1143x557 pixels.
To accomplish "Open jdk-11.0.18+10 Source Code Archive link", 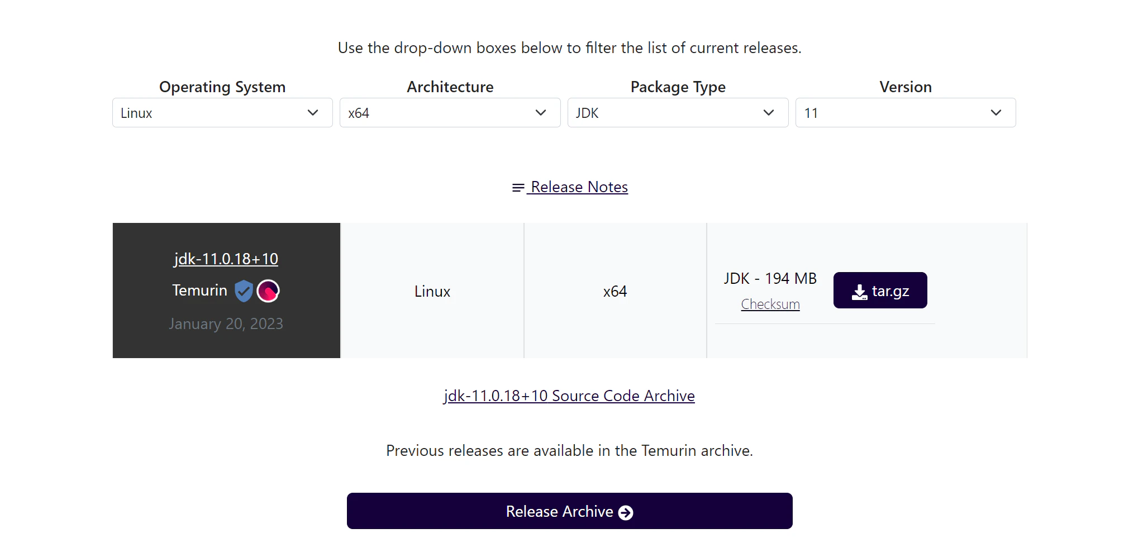I will tap(569, 396).
